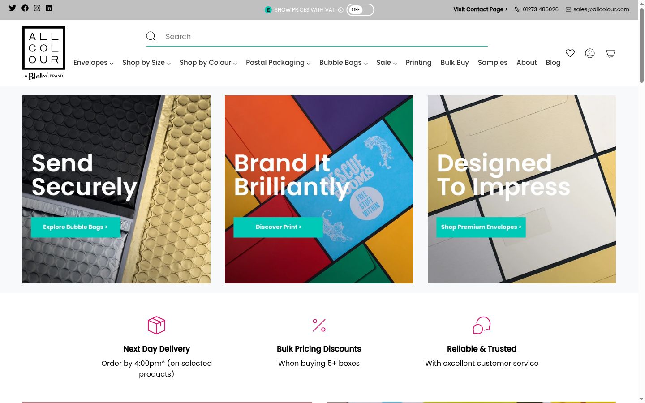Open the LinkedIn social icon
The image size is (645, 403).
[x=49, y=8]
